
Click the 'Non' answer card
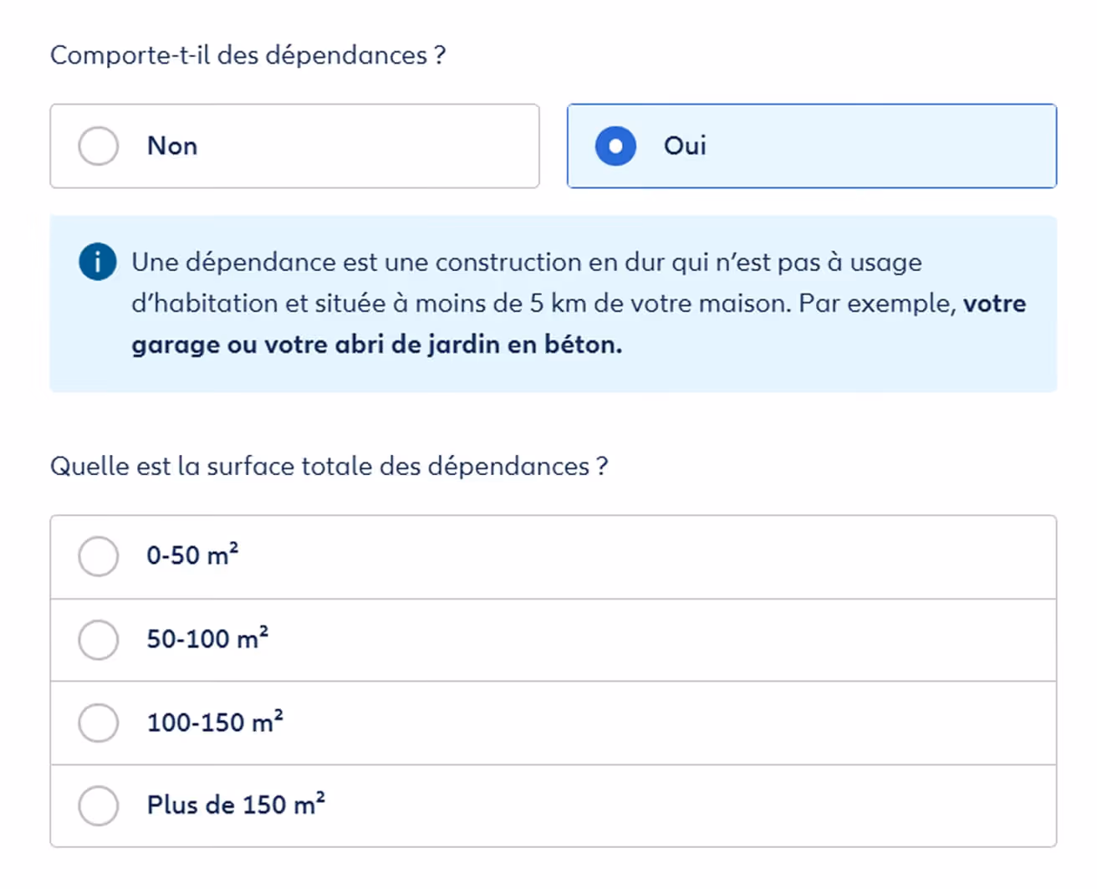tap(294, 146)
